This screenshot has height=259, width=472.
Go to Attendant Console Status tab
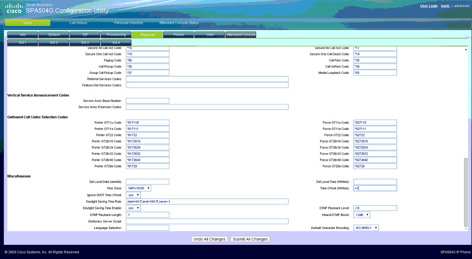coord(179,23)
